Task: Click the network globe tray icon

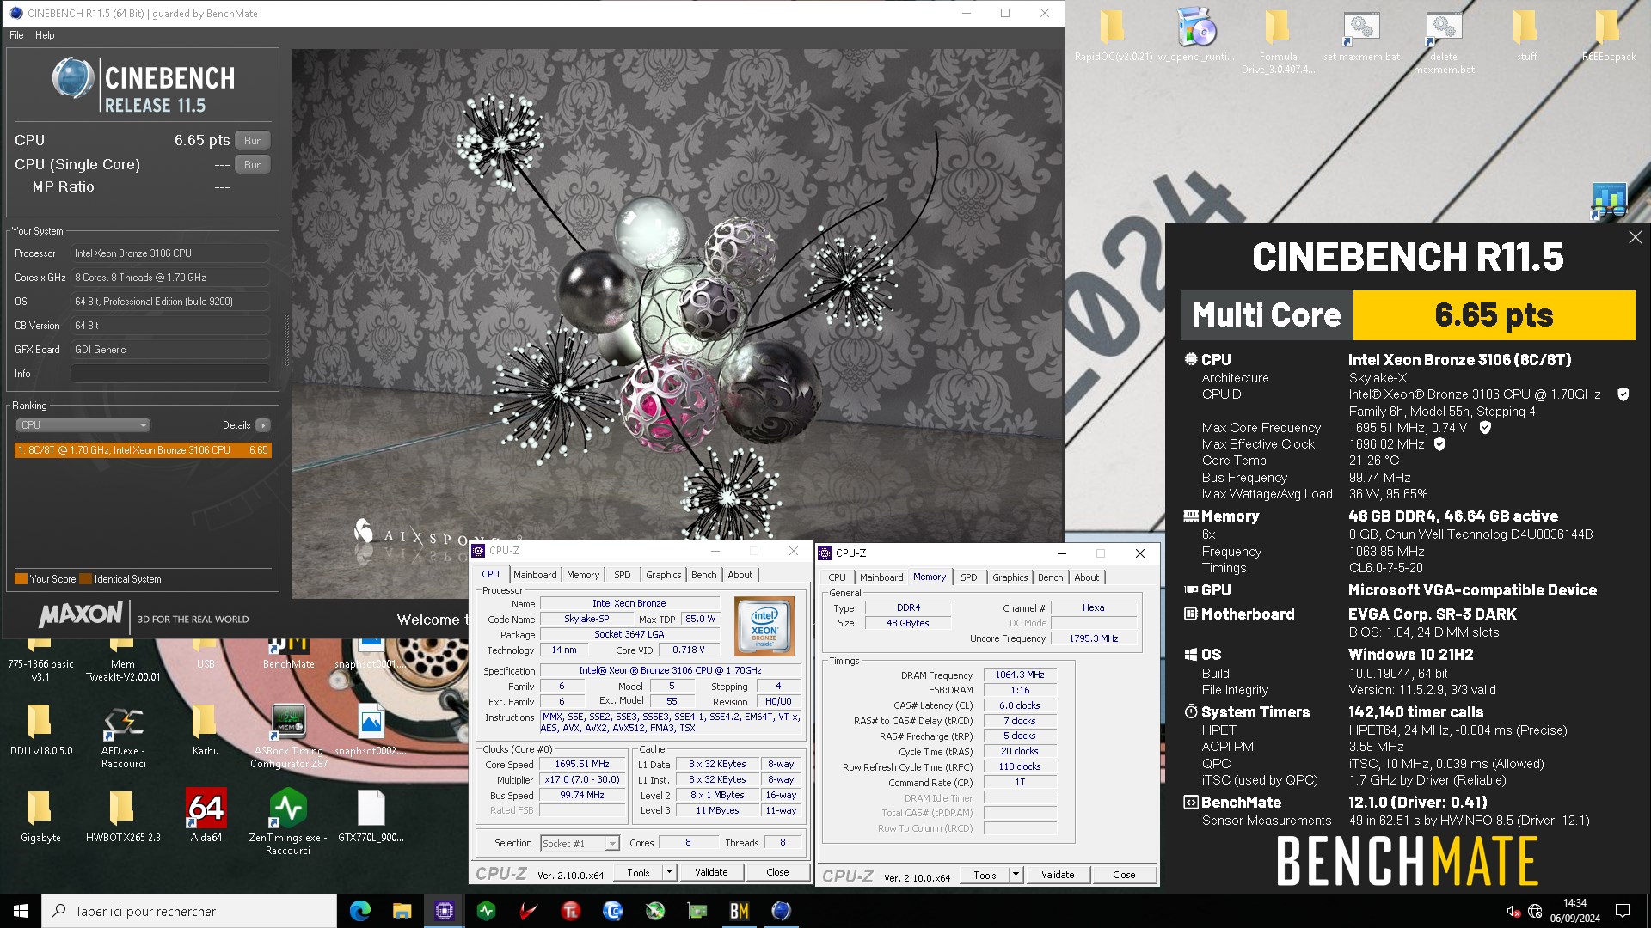Action: (x=1535, y=911)
